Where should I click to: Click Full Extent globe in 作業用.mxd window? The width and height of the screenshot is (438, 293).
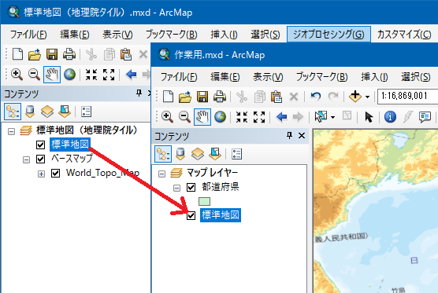pos(220,117)
